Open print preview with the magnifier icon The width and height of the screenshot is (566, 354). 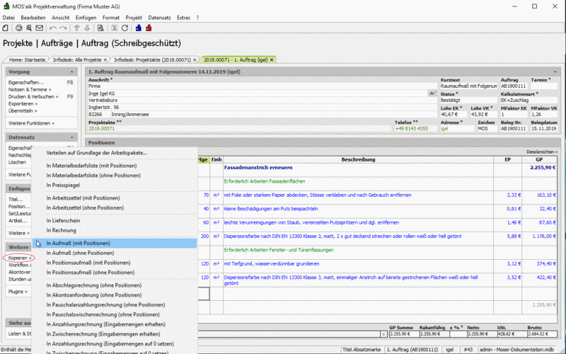(x=29, y=28)
